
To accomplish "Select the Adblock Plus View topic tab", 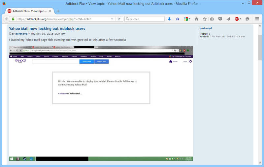I will click(x=30, y=11).
